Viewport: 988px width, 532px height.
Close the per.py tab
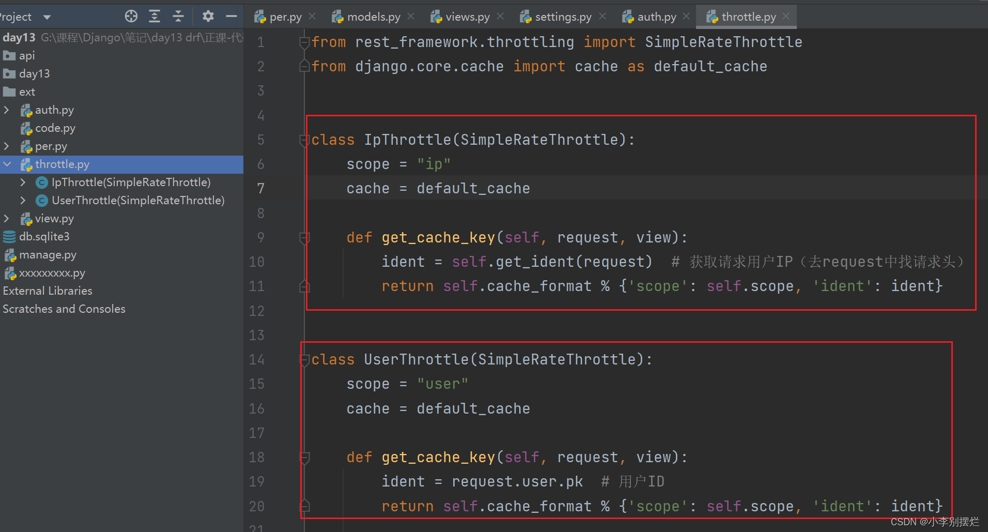pos(312,17)
